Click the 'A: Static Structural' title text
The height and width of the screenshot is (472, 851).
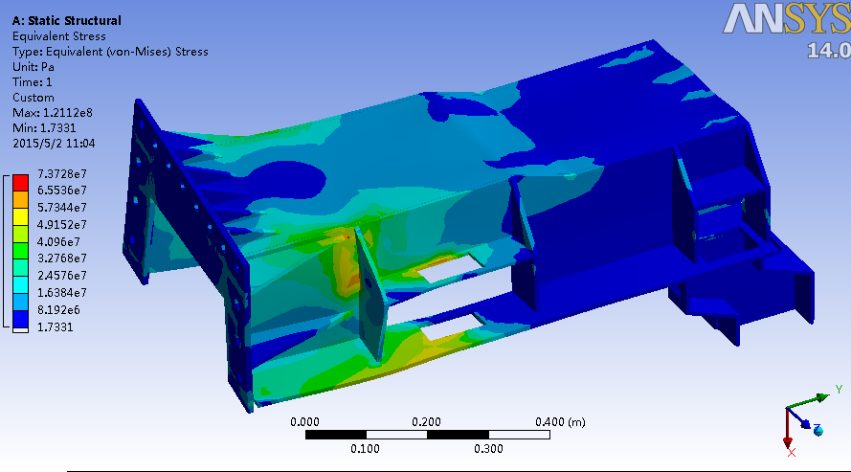click(x=66, y=21)
